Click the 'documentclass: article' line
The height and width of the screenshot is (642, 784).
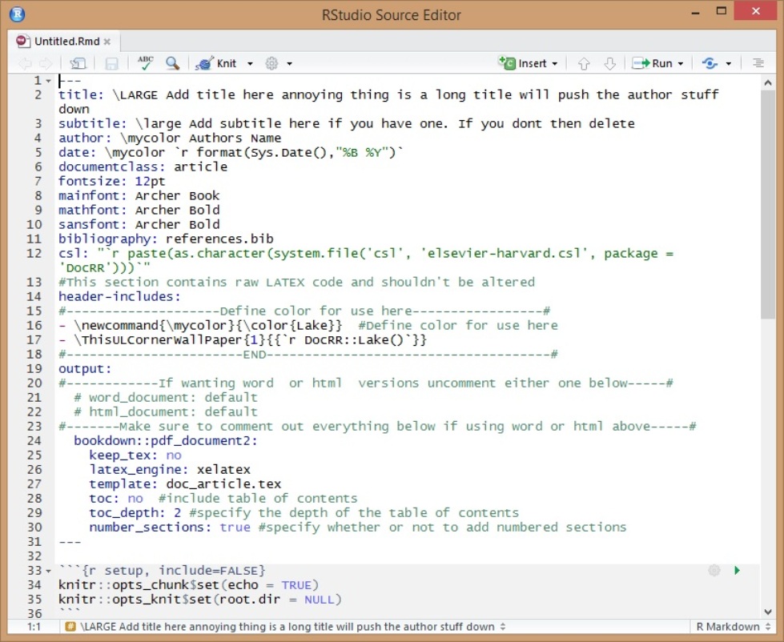(143, 167)
